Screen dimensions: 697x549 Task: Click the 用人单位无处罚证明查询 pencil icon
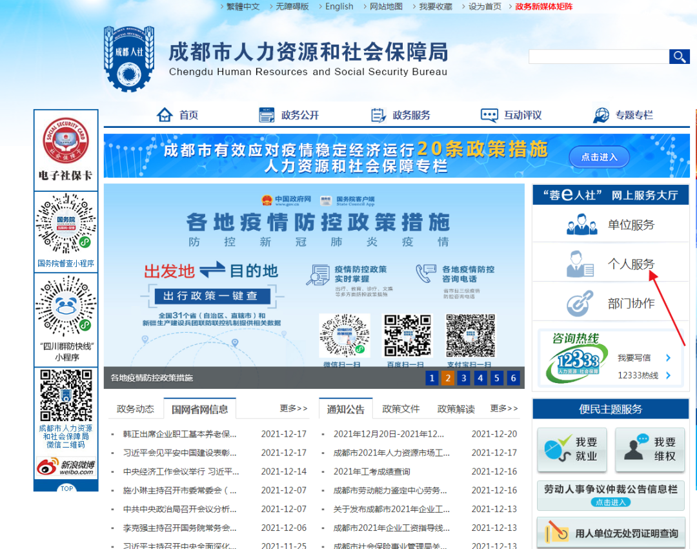(558, 532)
